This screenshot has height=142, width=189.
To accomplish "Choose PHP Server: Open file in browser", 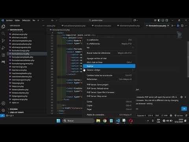I will pyautogui.click(x=109, y=92).
